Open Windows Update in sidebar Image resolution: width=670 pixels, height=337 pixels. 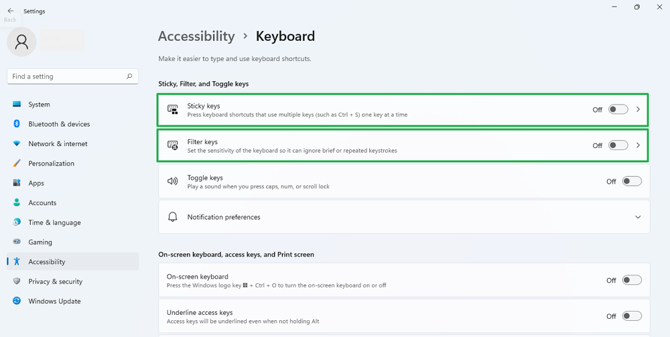click(x=72, y=301)
